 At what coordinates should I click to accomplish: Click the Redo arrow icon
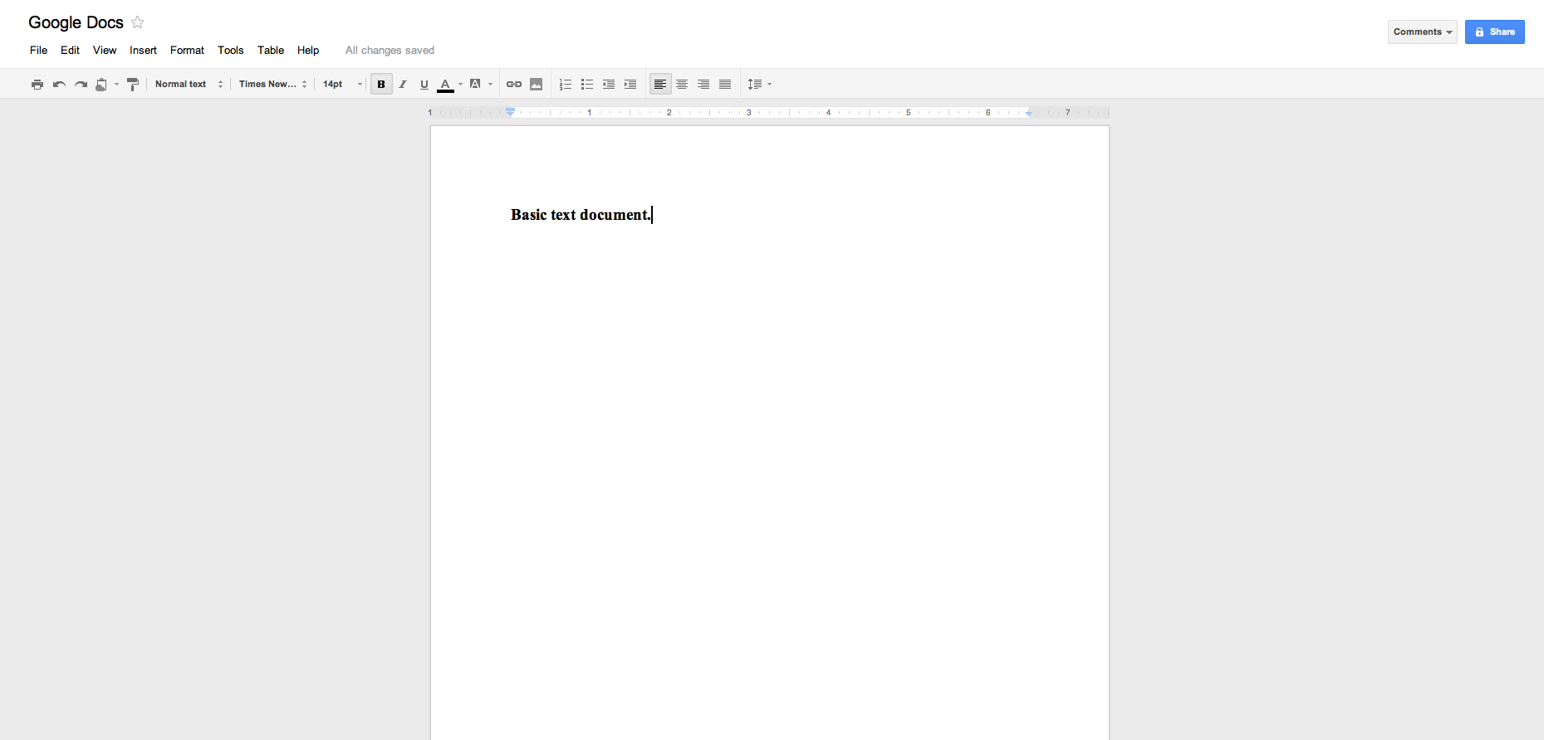(x=81, y=85)
